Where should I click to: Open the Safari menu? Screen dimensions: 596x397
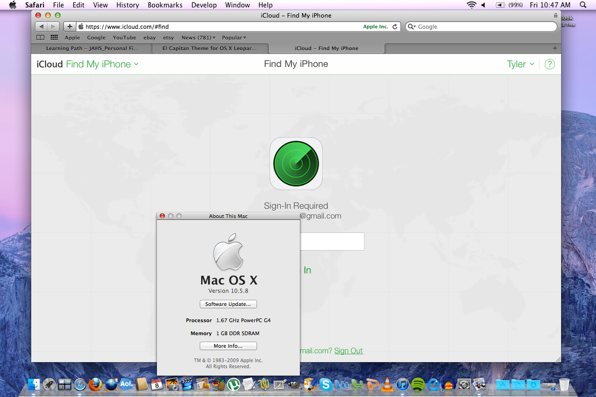pyautogui.click(x=35, y=5)
